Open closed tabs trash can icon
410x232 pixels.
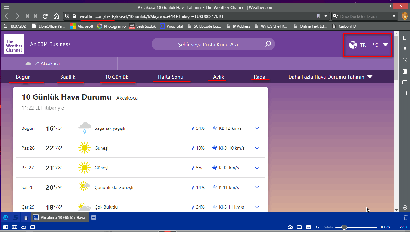pos(406,218)
